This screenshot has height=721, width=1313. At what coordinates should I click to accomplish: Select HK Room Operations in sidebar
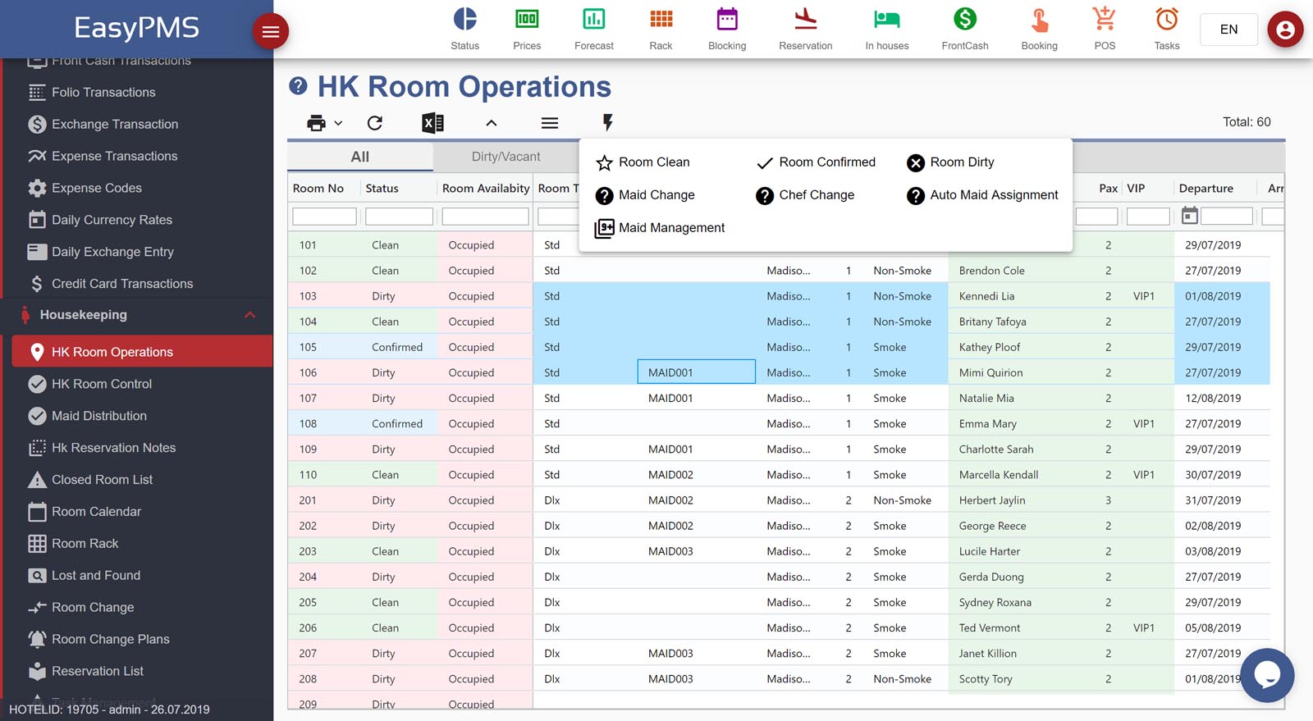click(x=142, y=352)
